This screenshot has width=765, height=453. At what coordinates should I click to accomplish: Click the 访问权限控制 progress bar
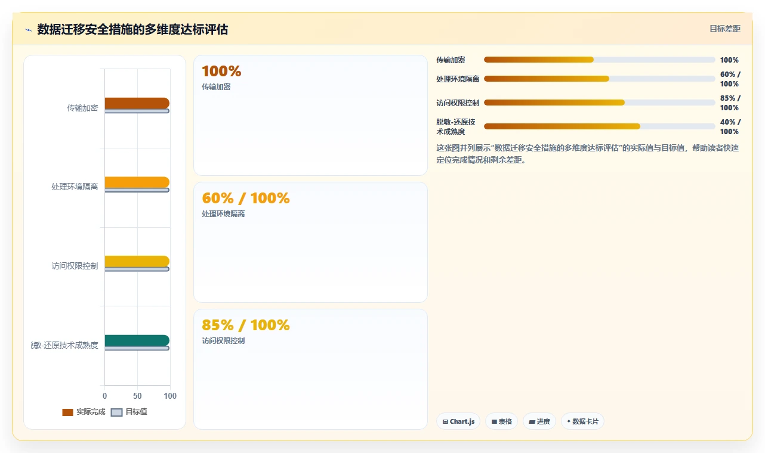[600, 103]
